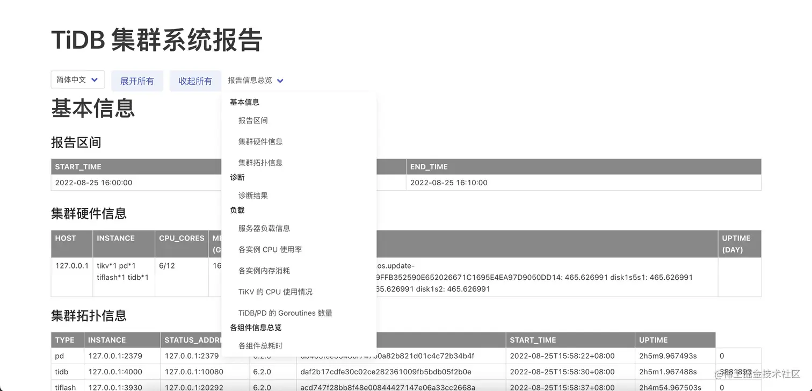812x391 pixels.
Task: Open the 简体中文 language dropdown
Action: (x=78, y=80)
